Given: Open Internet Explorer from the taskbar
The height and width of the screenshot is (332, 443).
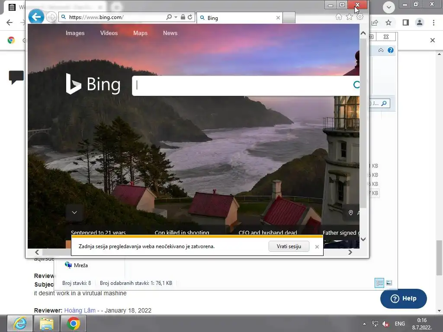Looking at the screenshot, I should click(20, 323).
